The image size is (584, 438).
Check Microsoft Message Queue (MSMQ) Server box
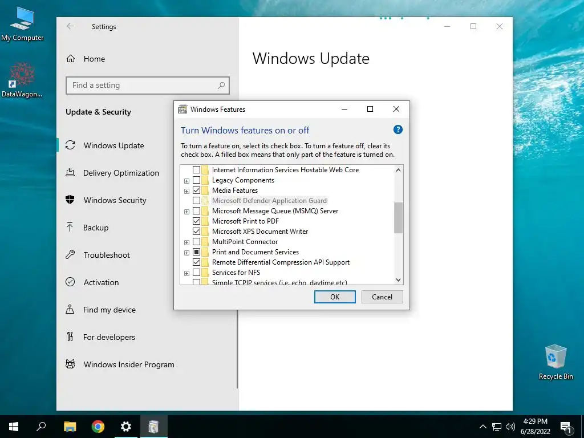coord(196,211)
